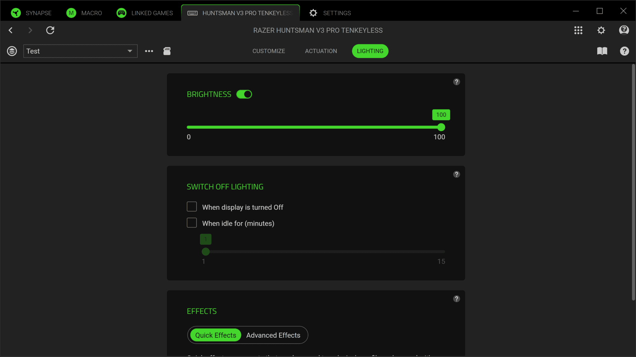
Task: Switch to the Macro tab
Action: pos(84,13)
